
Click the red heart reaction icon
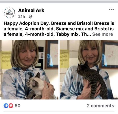11,105
